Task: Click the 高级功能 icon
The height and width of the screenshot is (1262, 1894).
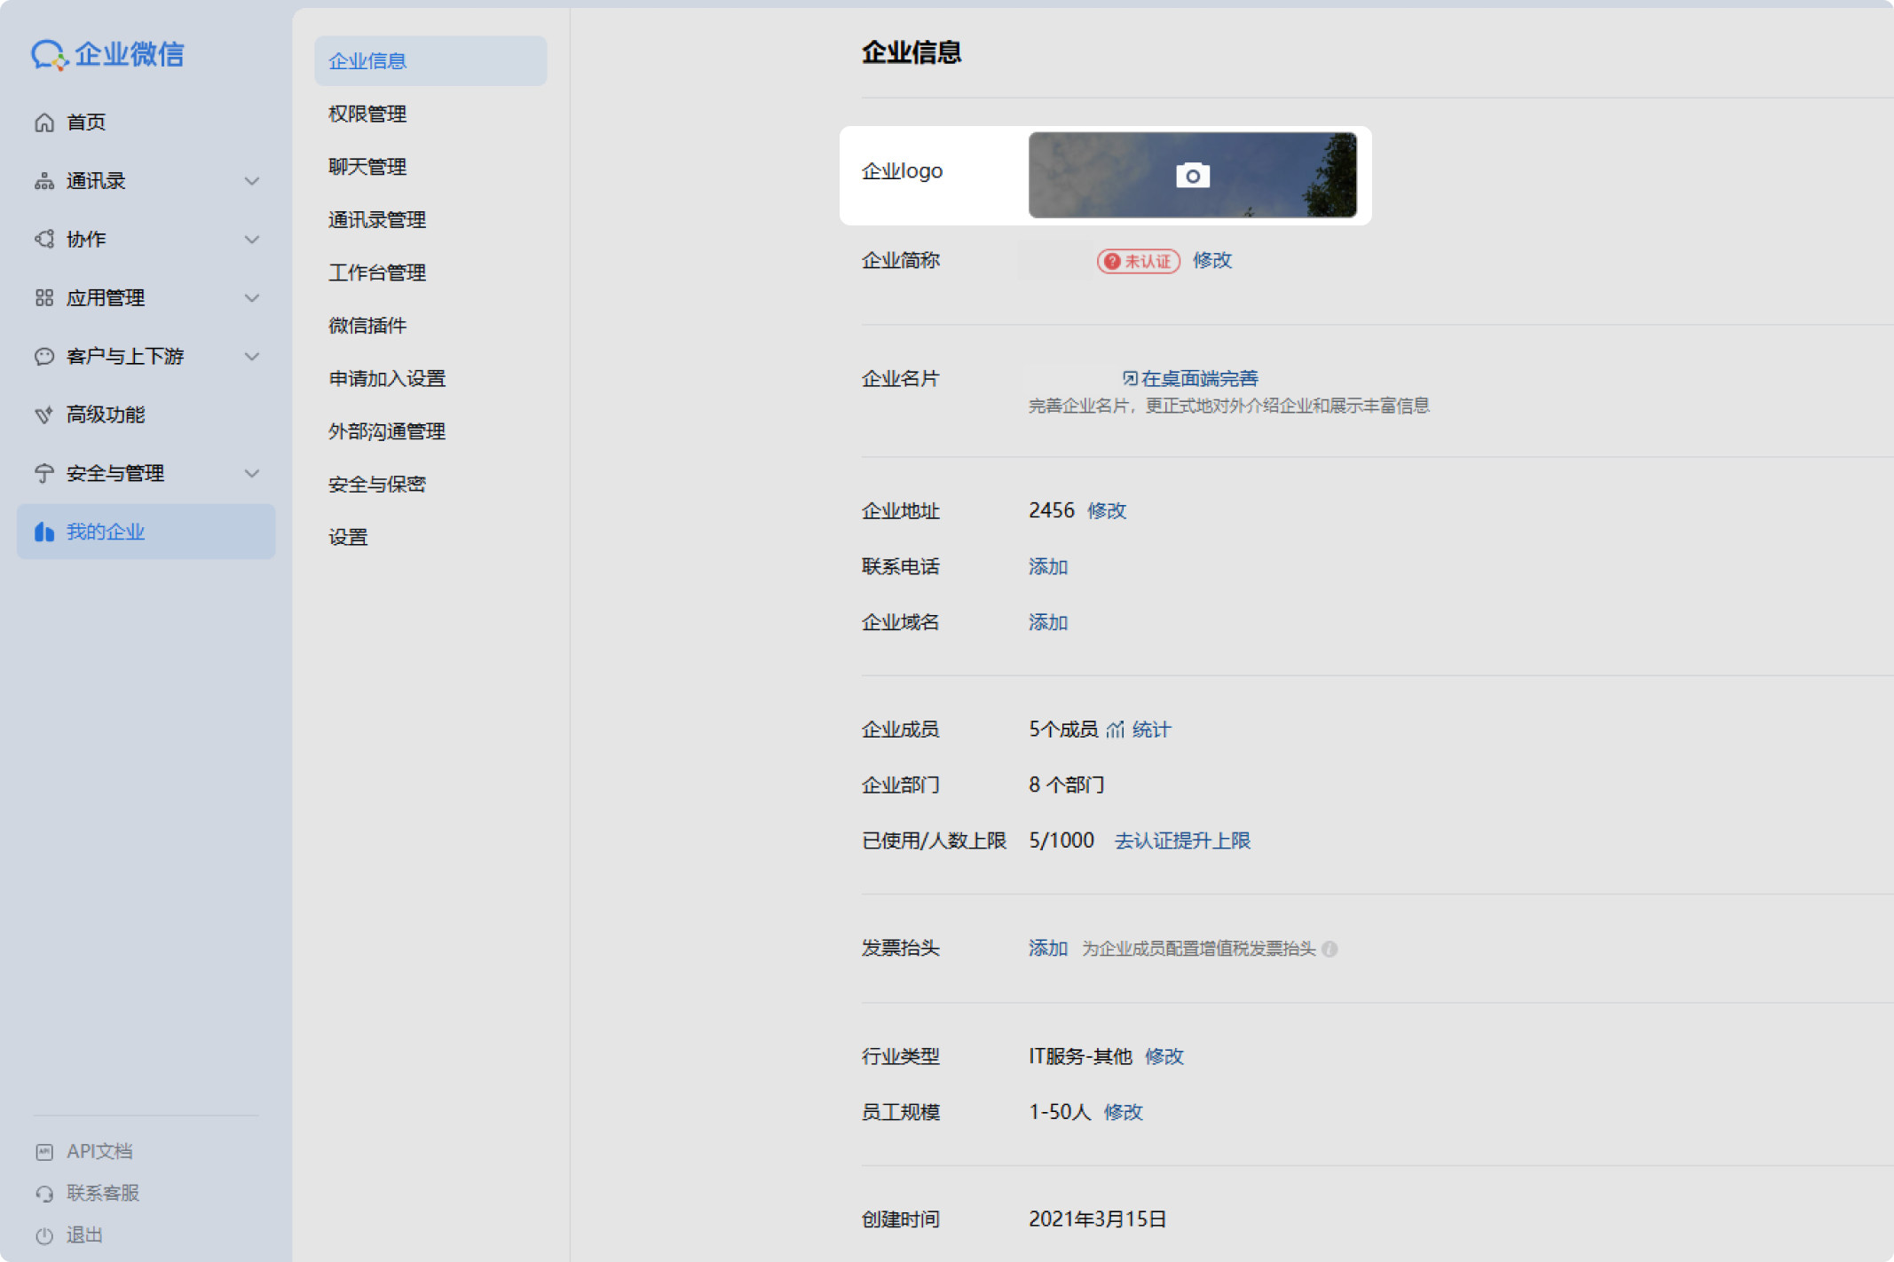Action: (44, 415)
